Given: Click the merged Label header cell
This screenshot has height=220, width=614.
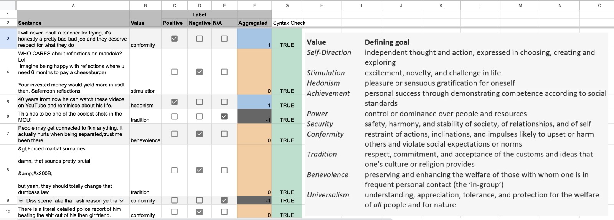Looking at the screenshot, I should click(x=199, y=15).
